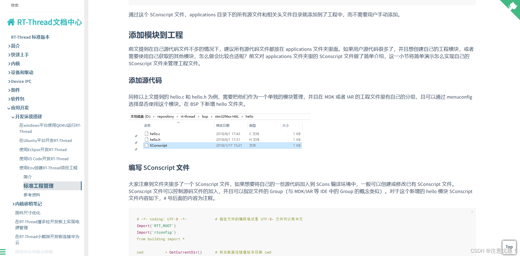This screenshot has height=256, width=520.
Task: Click 'stm32f4xx-HAL' in the path breadcrumb image
Action: (227, 116)
